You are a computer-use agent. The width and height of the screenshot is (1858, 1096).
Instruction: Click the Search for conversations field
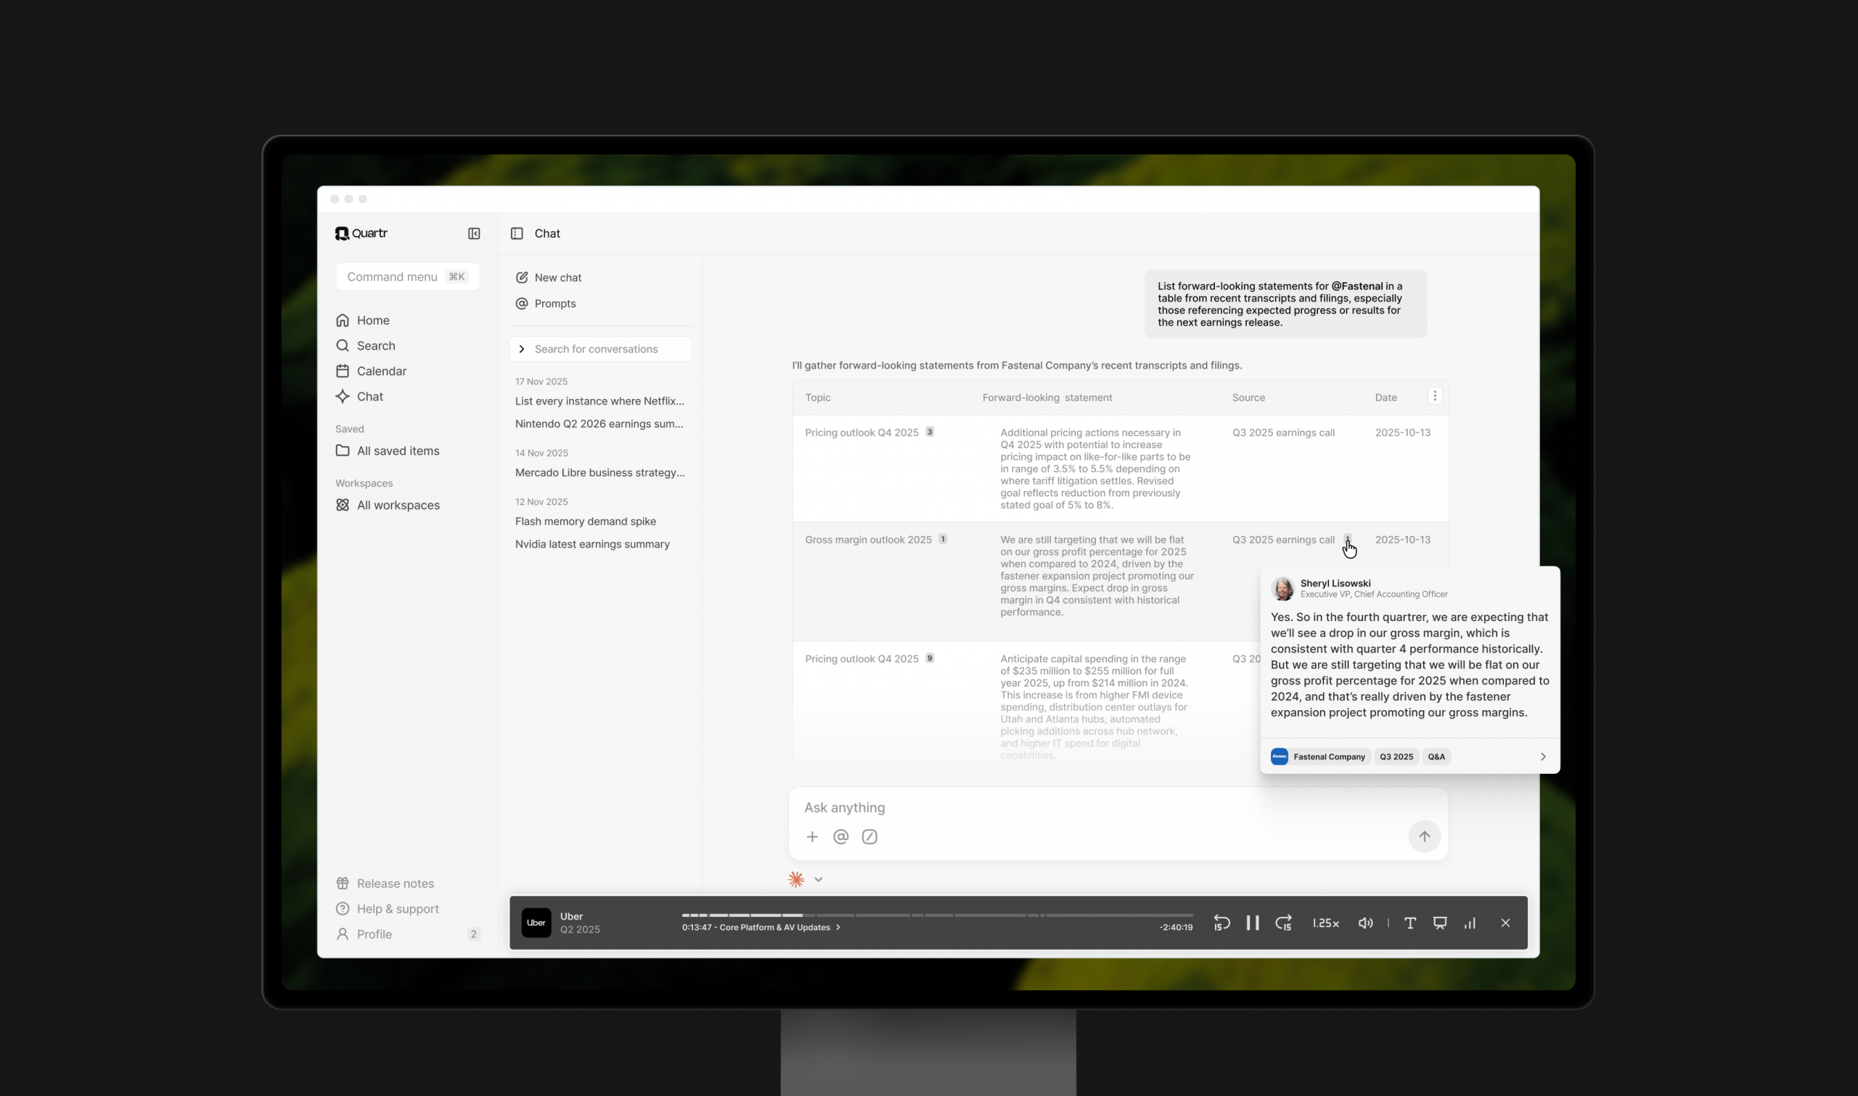(600, 350)
